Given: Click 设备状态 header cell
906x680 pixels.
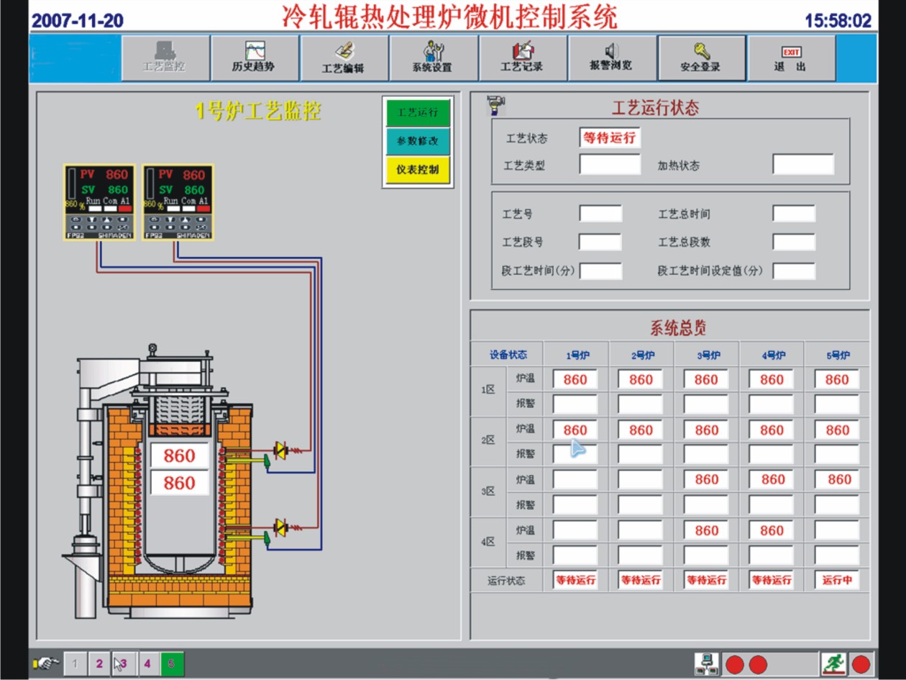Looking at the screenshot, I should [x=507, y=355].
